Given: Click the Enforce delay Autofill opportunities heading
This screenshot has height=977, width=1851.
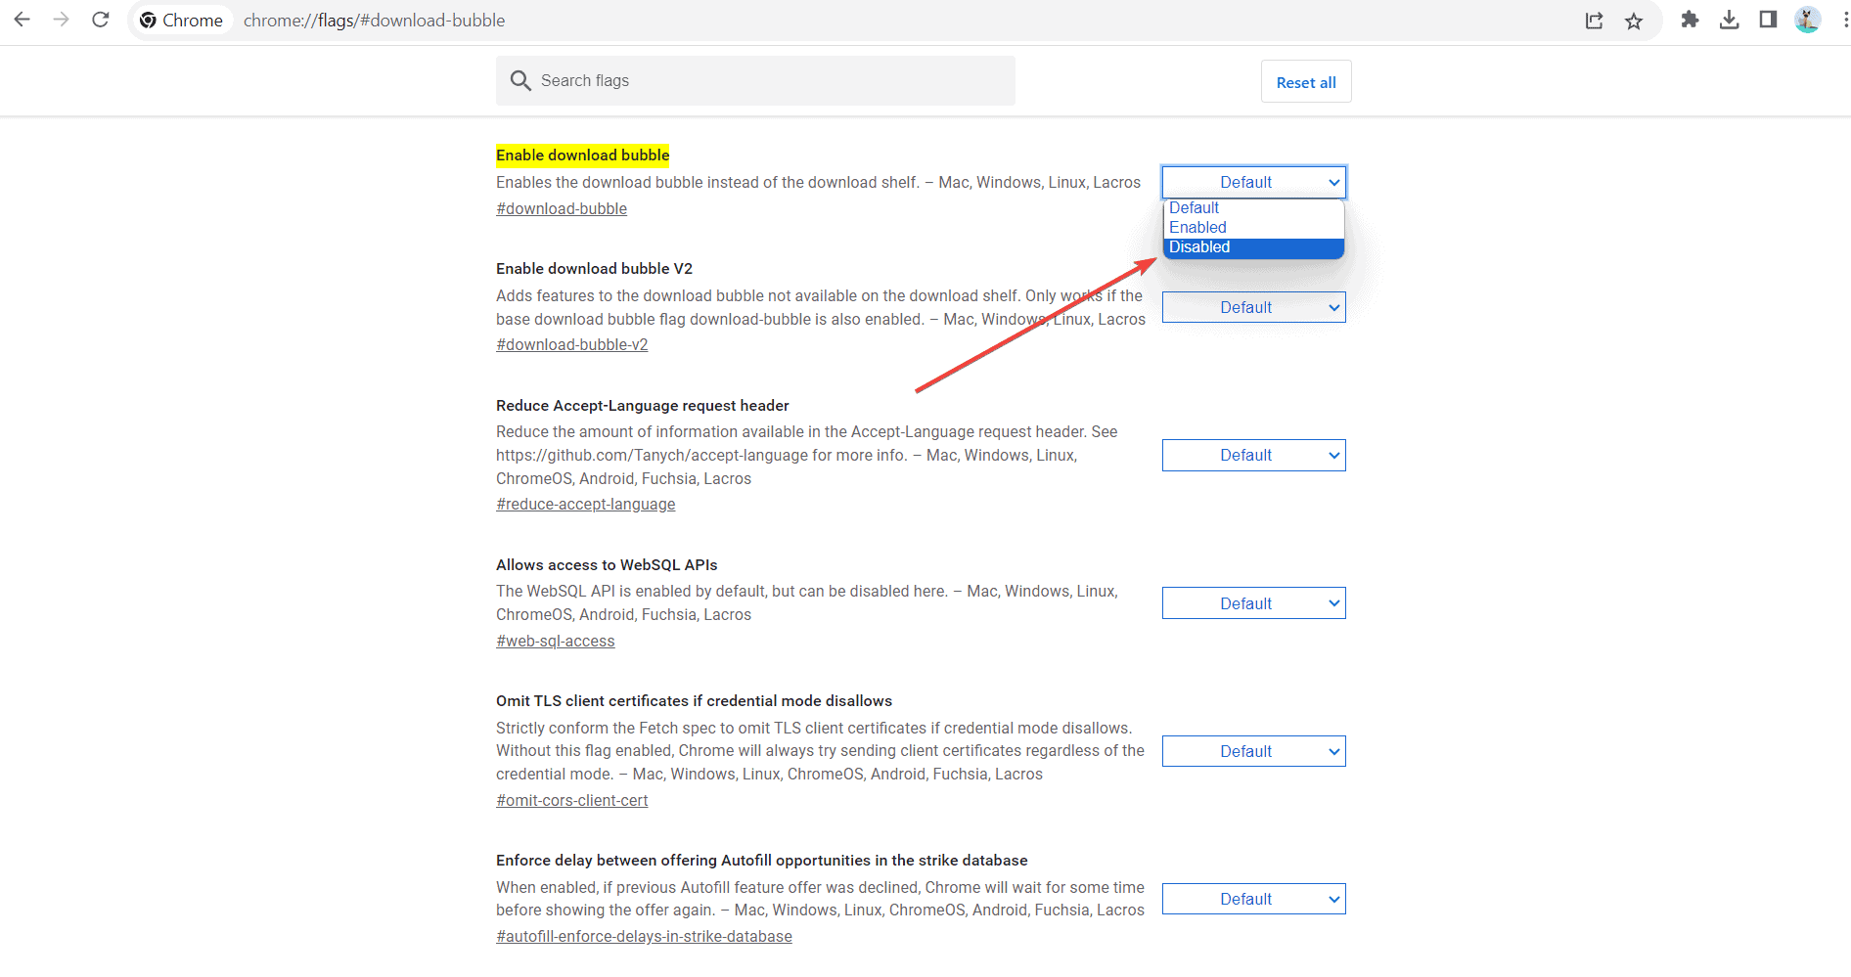Looking at the screenshot, I should pos(761,860).
